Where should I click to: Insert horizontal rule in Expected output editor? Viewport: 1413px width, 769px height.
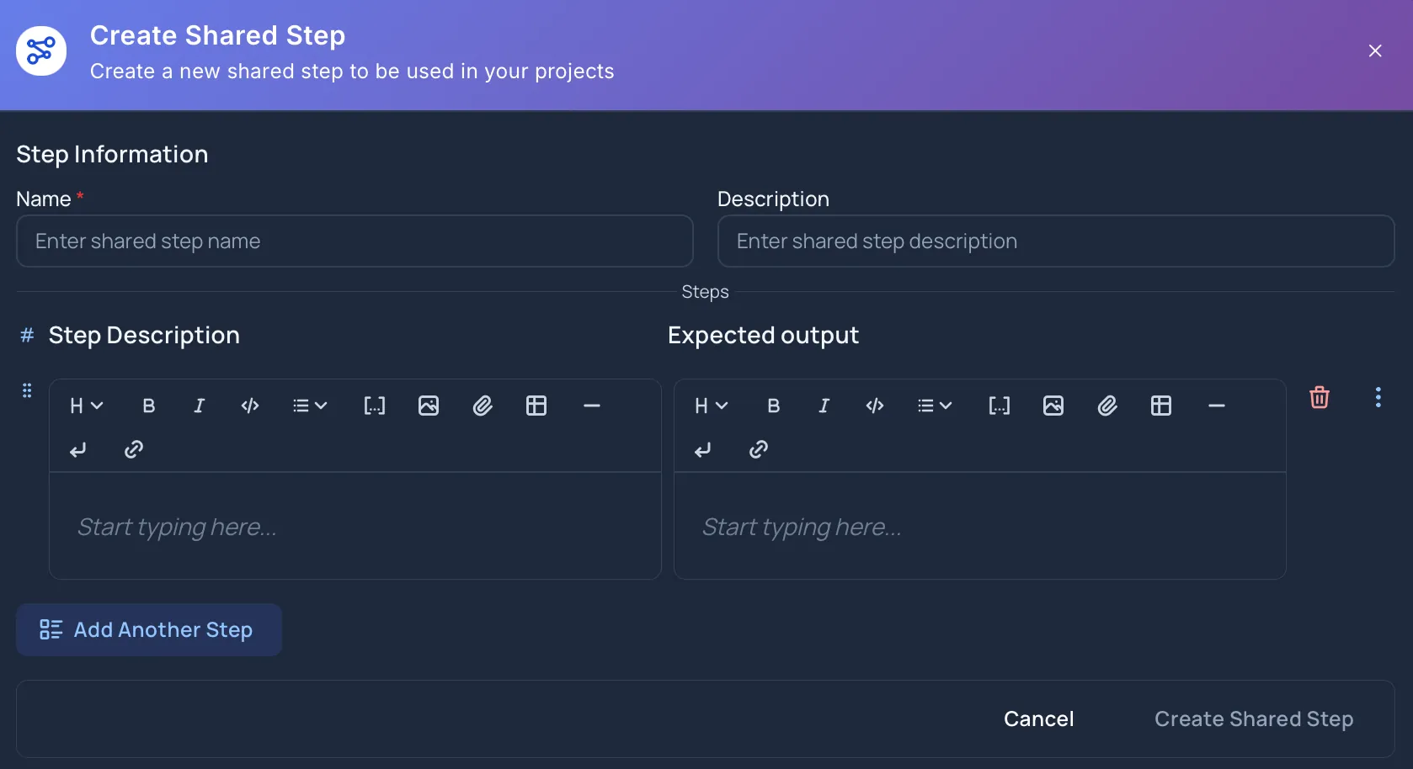1217,406
